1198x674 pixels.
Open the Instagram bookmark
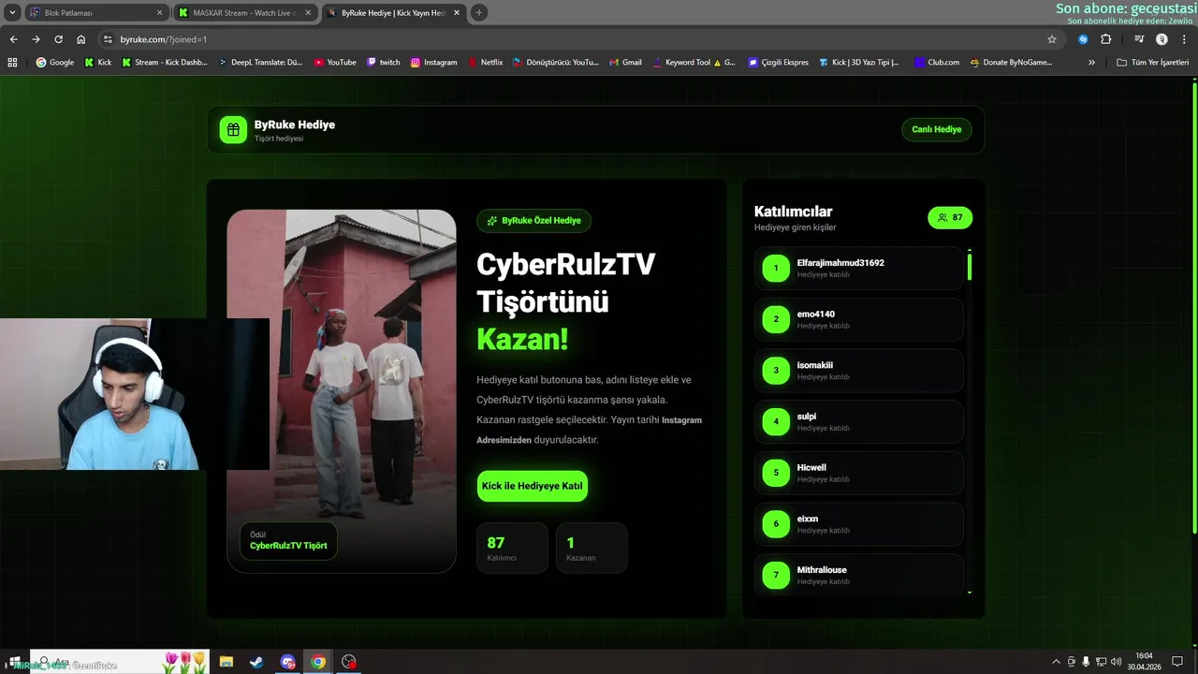point(434,63)
